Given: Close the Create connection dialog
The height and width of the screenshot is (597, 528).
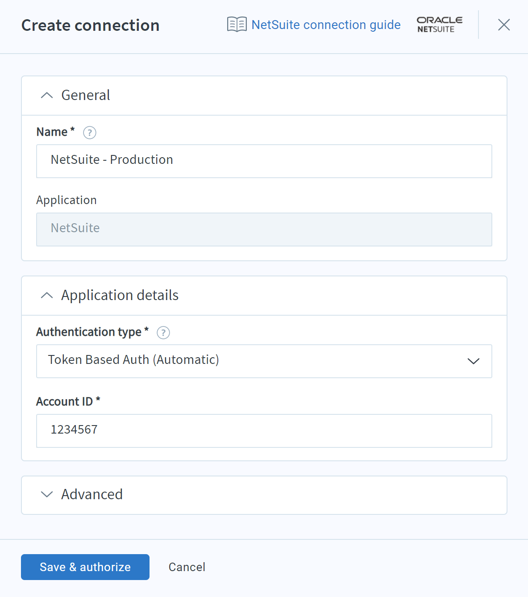Looking at the screenshot, I should click(504, 25).
